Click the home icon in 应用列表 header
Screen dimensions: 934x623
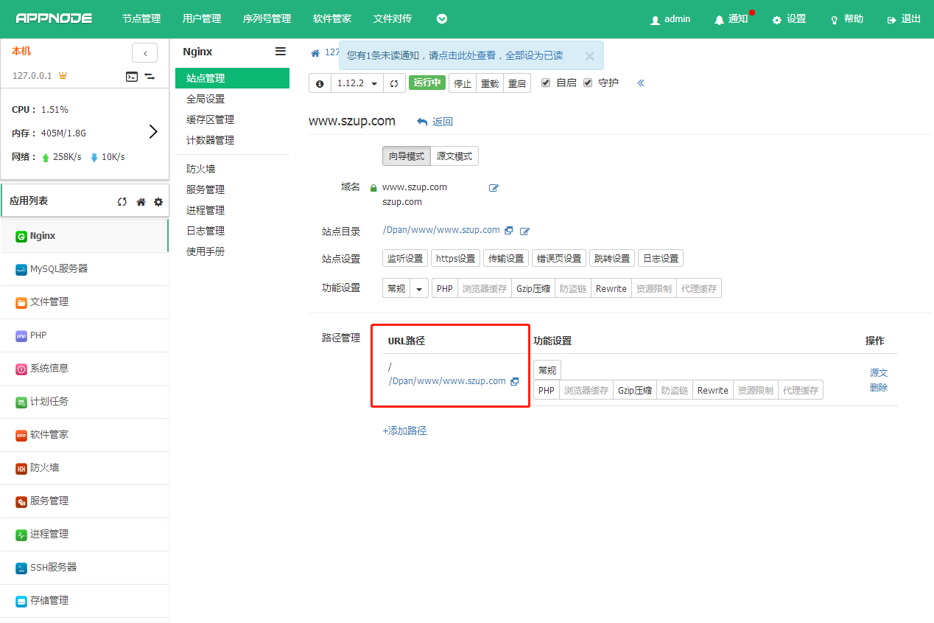point(141,202)
